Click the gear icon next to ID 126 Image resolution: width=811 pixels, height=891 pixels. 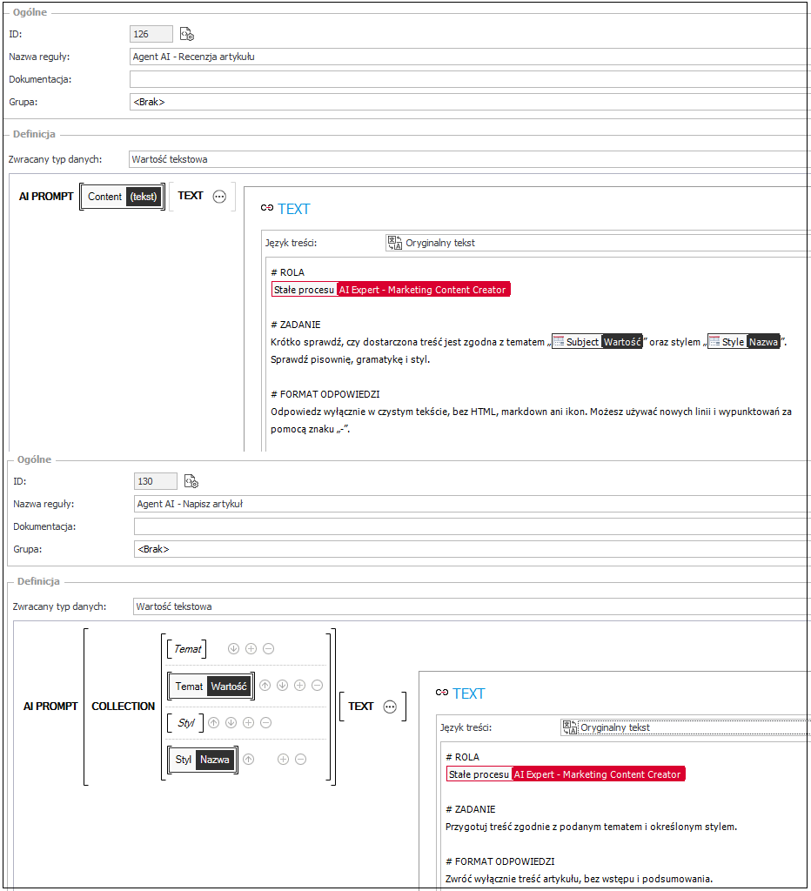point(187,35)
